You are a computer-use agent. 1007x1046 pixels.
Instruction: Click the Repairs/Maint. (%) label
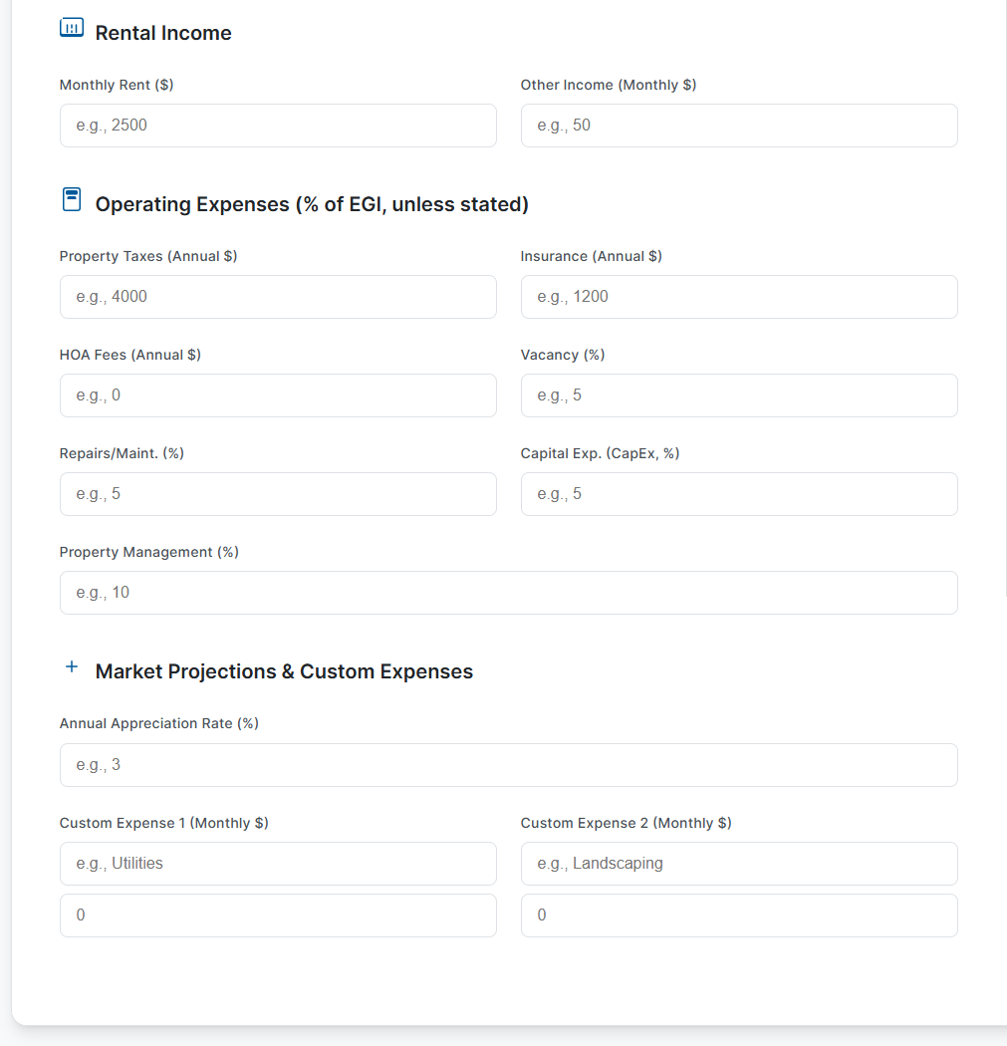click(x=122, y=453)
